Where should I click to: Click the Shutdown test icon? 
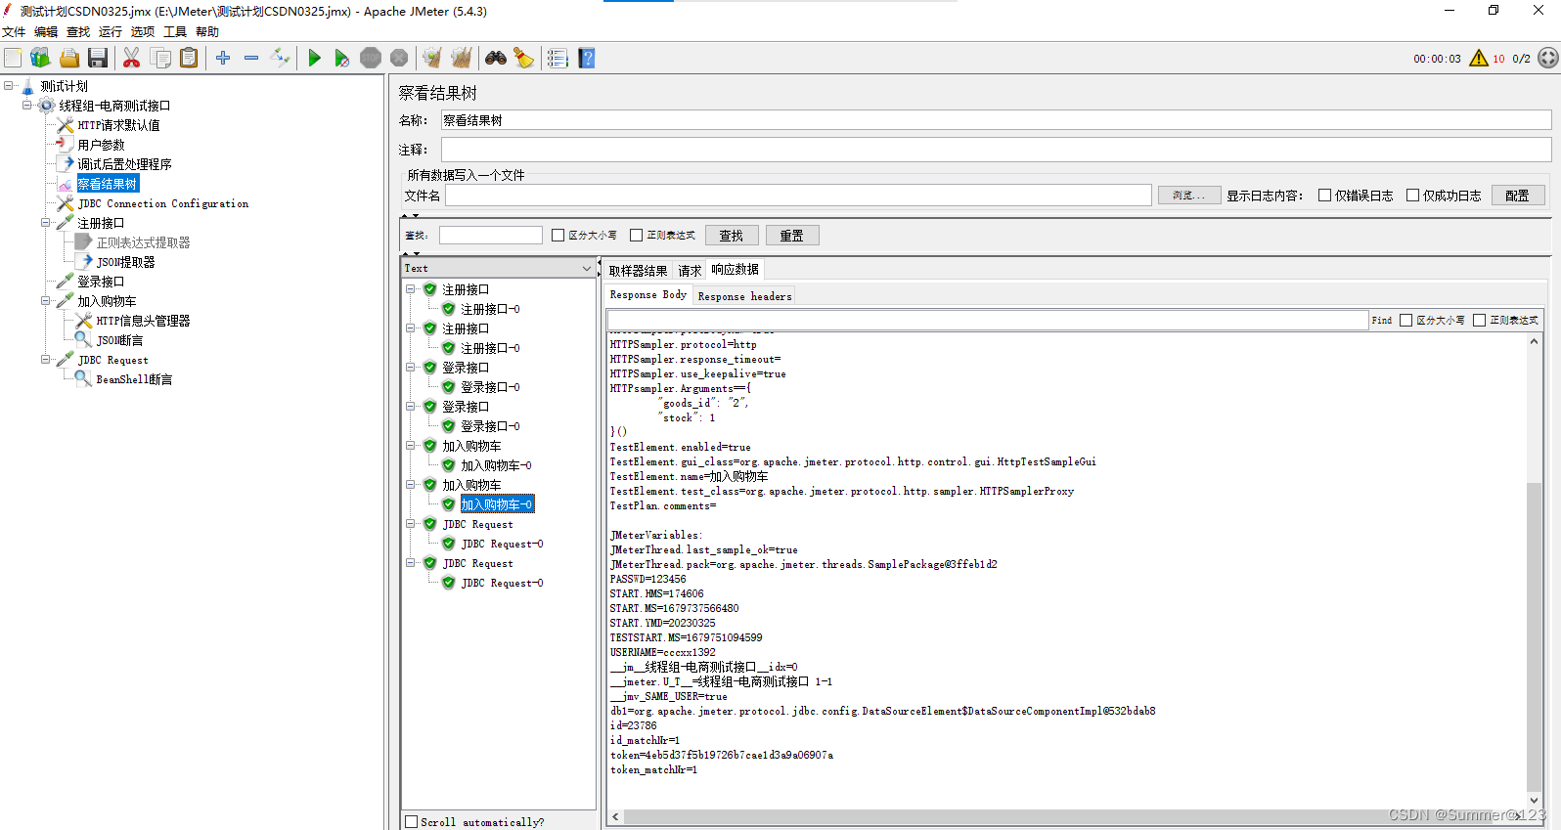[399, 59]
